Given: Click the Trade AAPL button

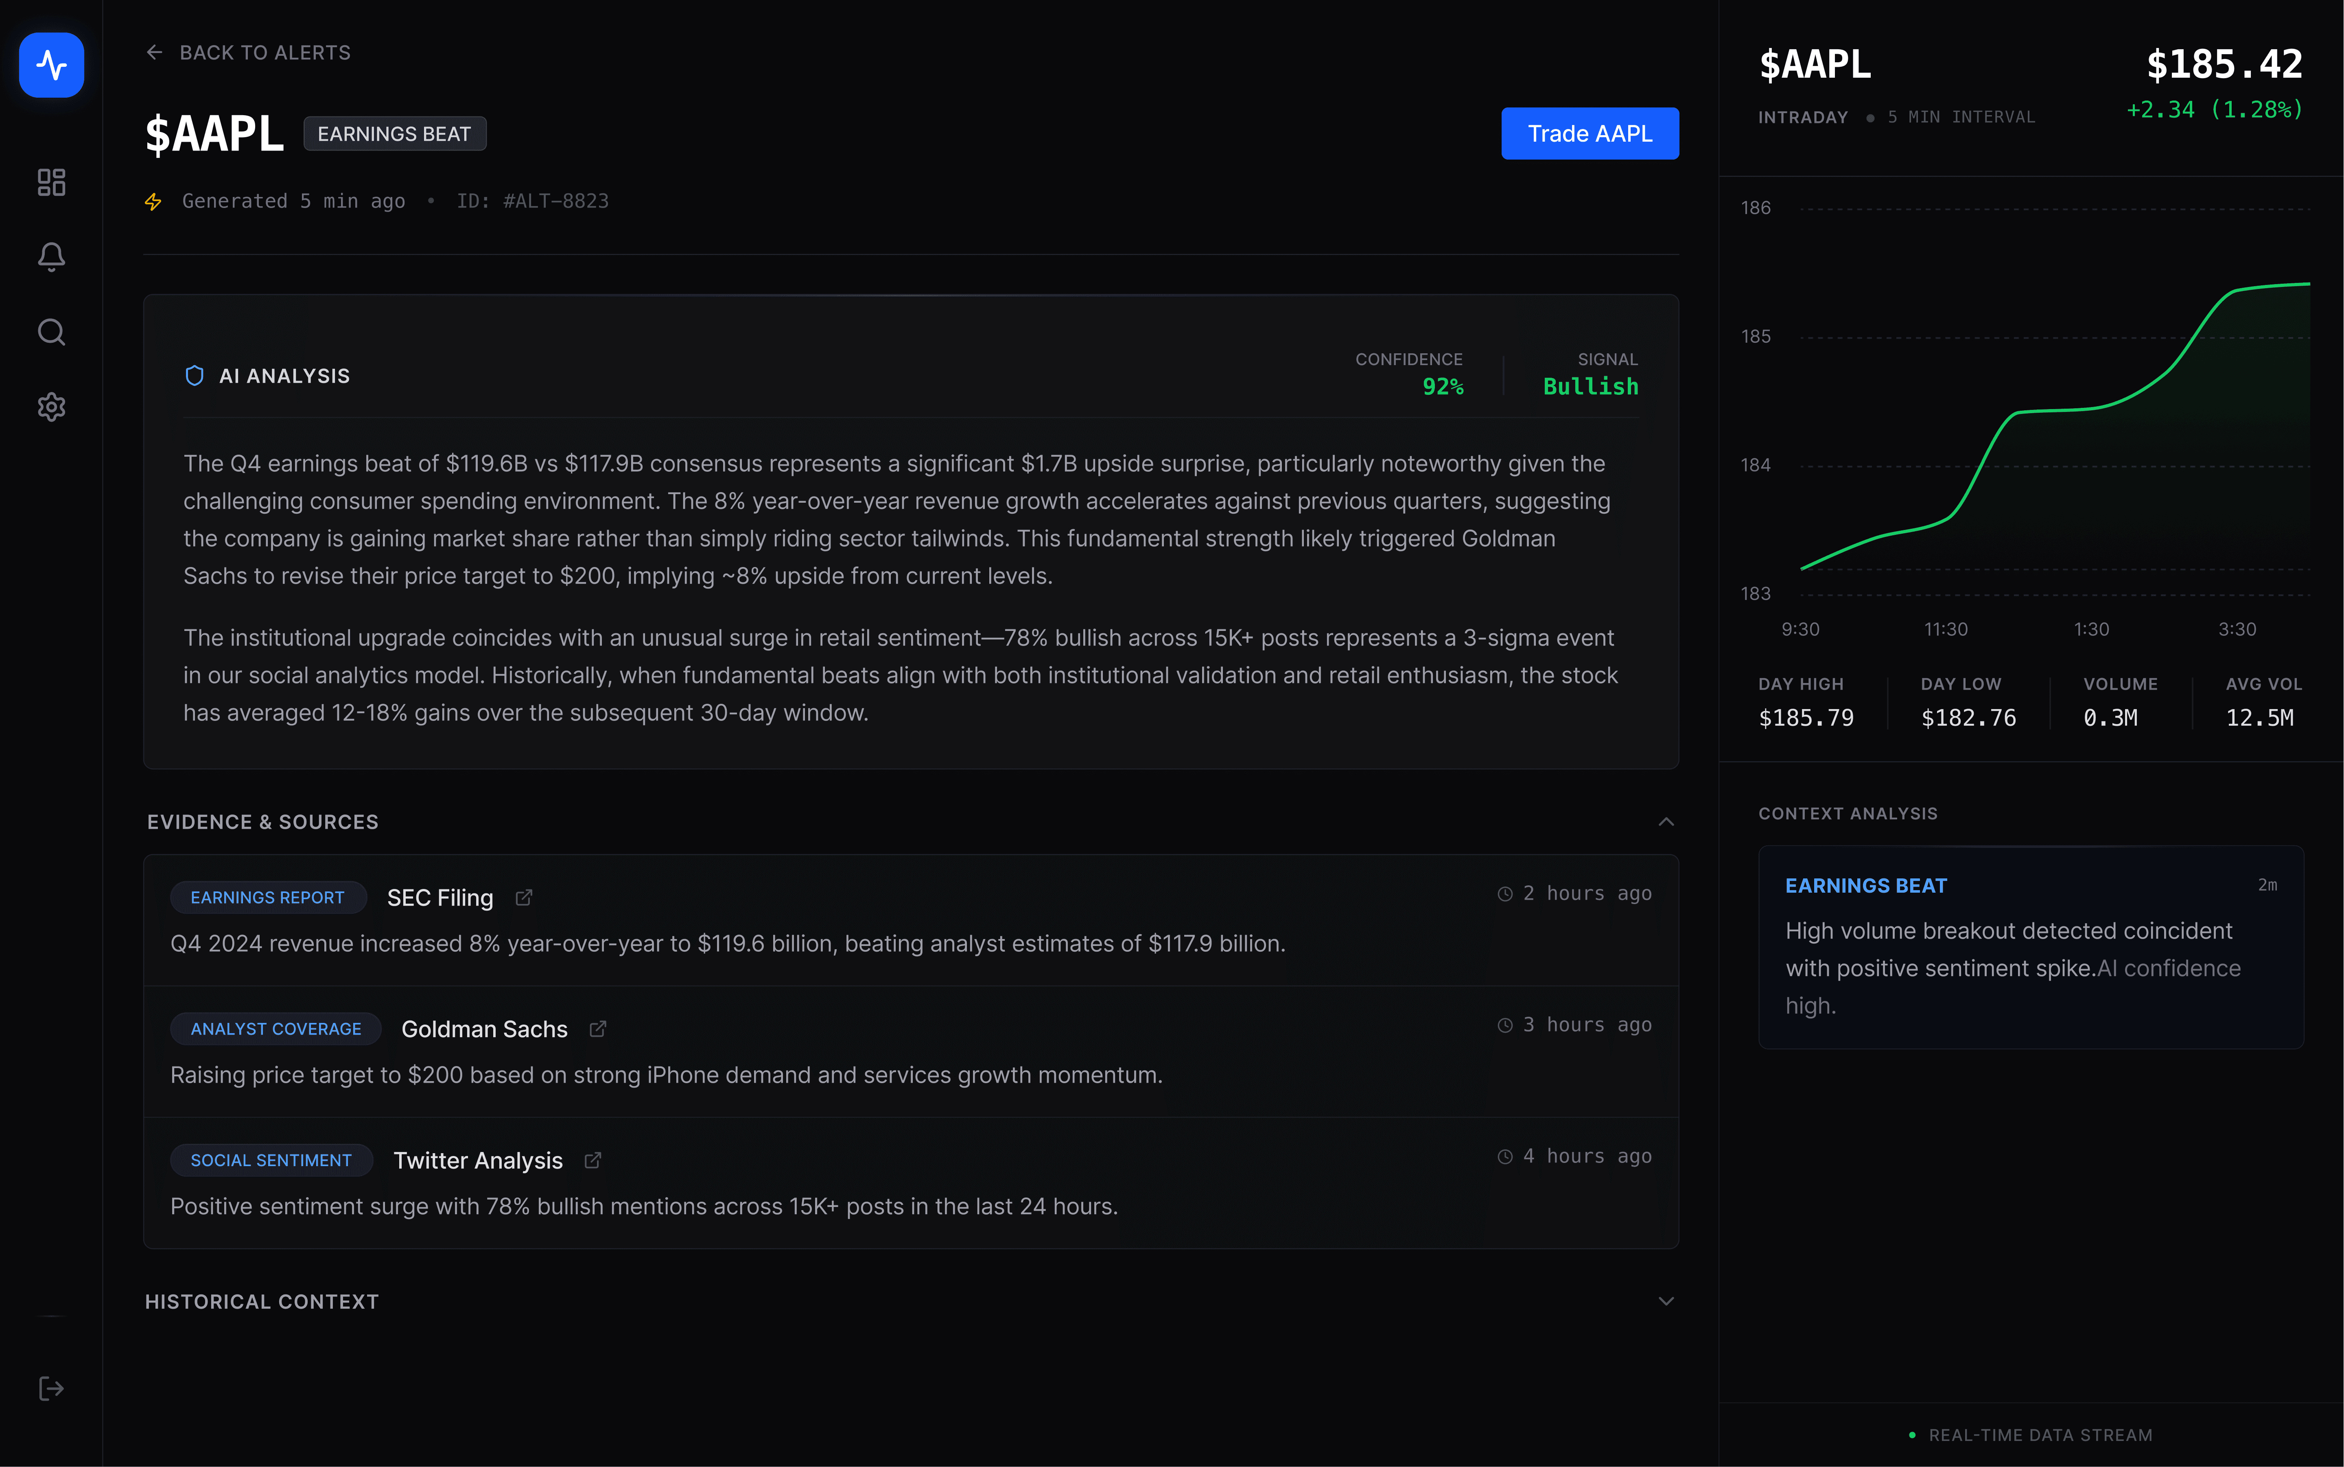Looking at the screenshot, I should (1590, 134).
